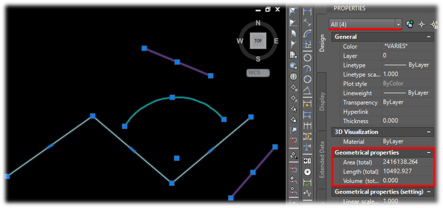This screenshot has height=208, width=443.
Task: Click the point marker with letter A icon
Action: [294, 99]
